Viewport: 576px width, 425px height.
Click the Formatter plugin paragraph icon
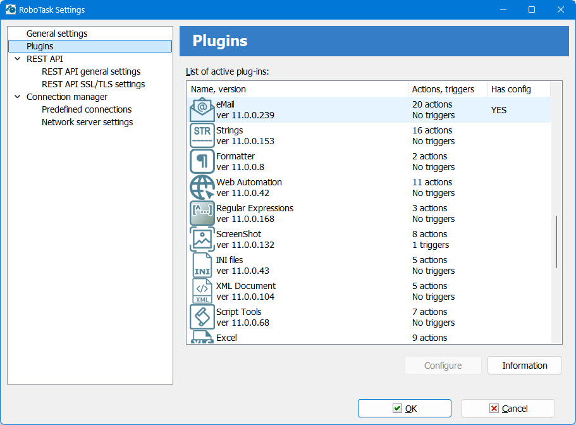point(202,161)
